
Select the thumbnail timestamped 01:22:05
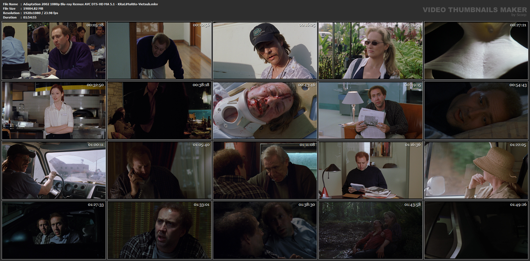[476, 170]
